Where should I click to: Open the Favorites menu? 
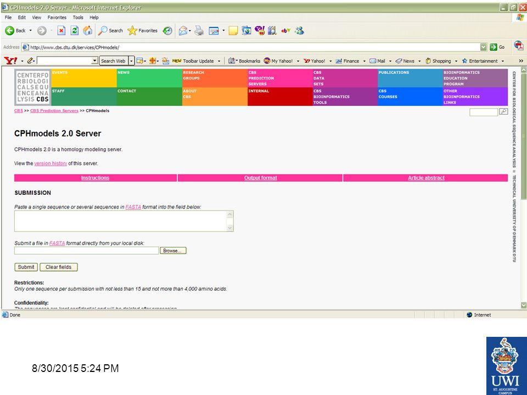57,17
